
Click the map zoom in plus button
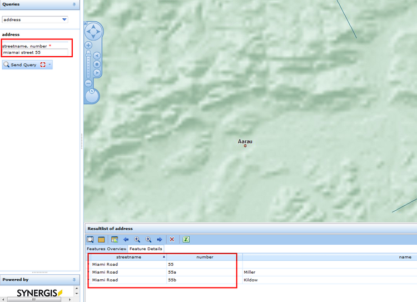tap(88, 45)
